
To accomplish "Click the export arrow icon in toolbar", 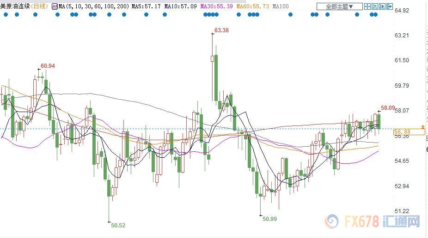I will coord(390,6).
